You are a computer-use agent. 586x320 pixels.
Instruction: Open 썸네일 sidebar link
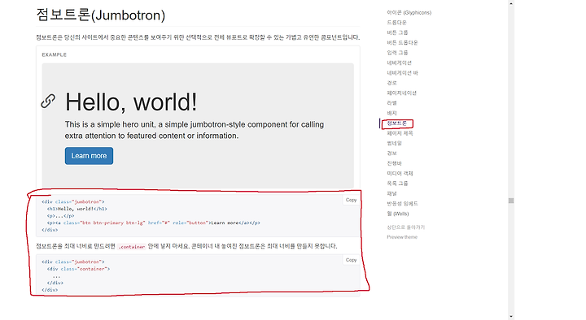(394, 143)
